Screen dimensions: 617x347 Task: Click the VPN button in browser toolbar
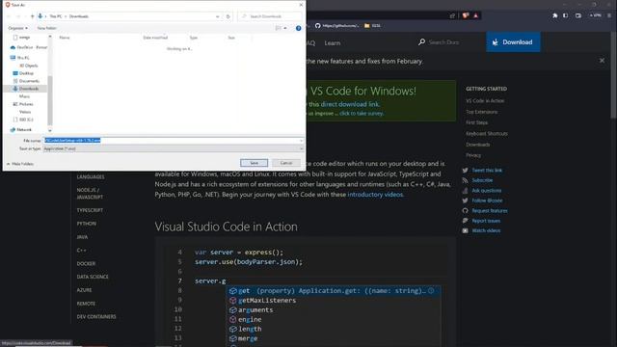(596, 15)
